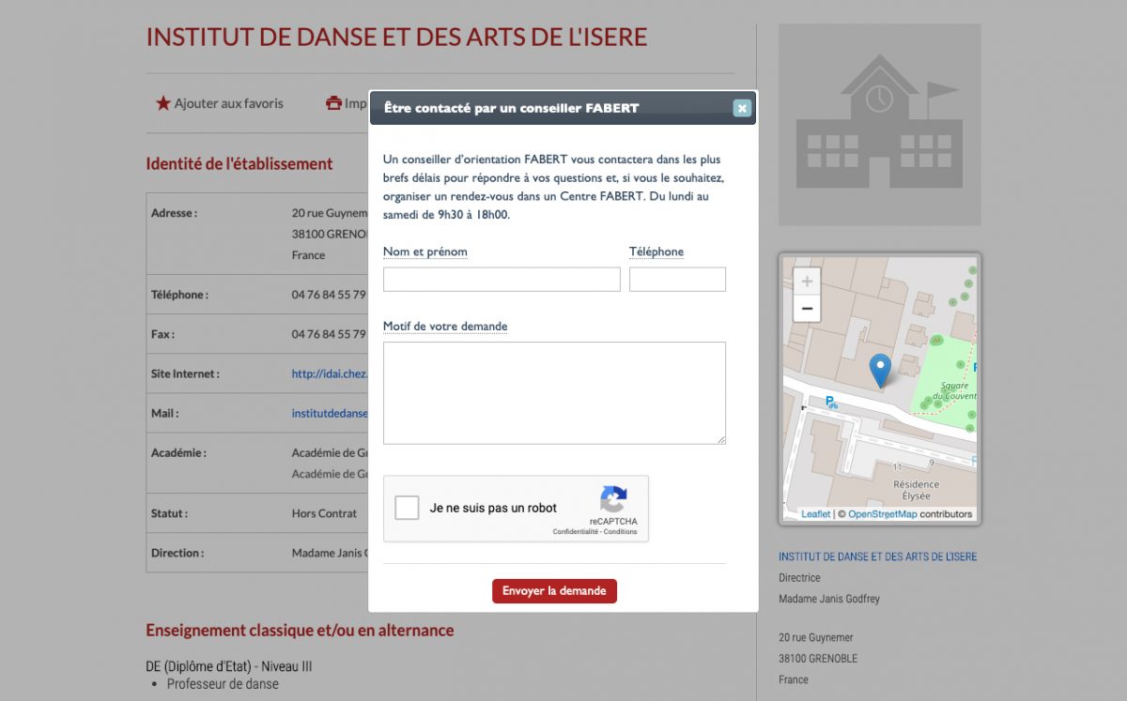The height and width of the screenshot is (701, 1127).
Task: Click the parking icon on the map
Action: click(830, 403)
